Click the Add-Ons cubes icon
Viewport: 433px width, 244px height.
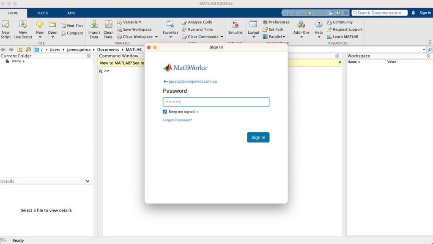pos(301,24)
